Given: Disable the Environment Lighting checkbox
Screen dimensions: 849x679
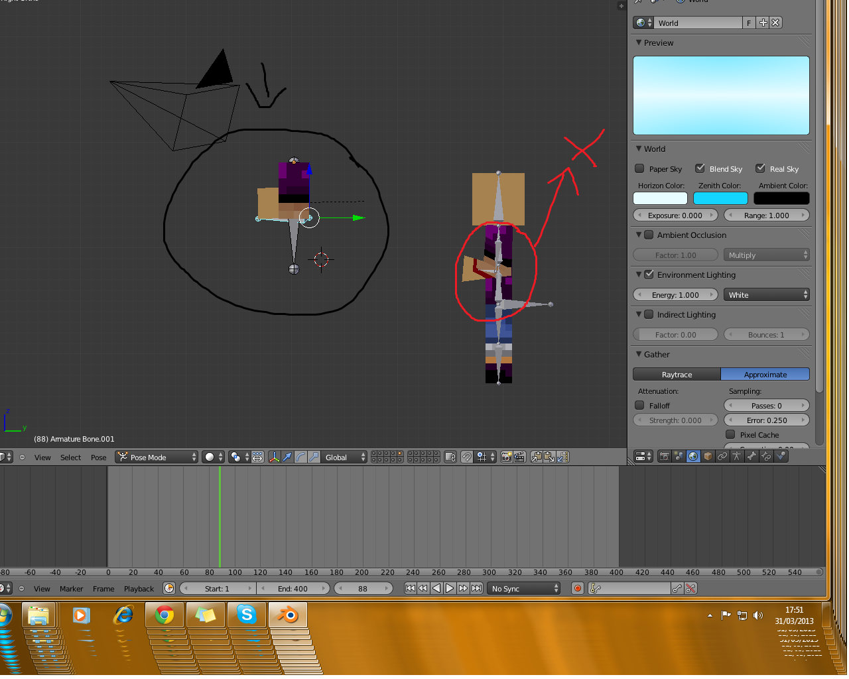Looking at the screenshot, I should pos(649,275).
